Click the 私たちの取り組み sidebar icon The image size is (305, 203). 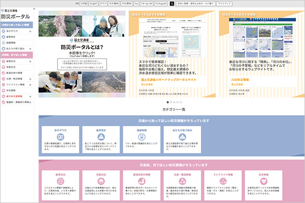point(4,49)
